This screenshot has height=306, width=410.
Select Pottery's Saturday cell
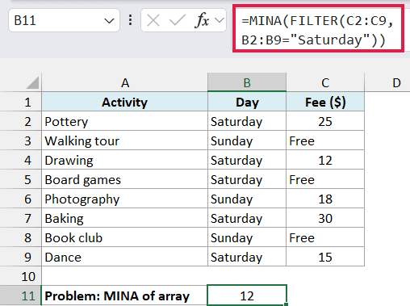click(x=247, y=121)
